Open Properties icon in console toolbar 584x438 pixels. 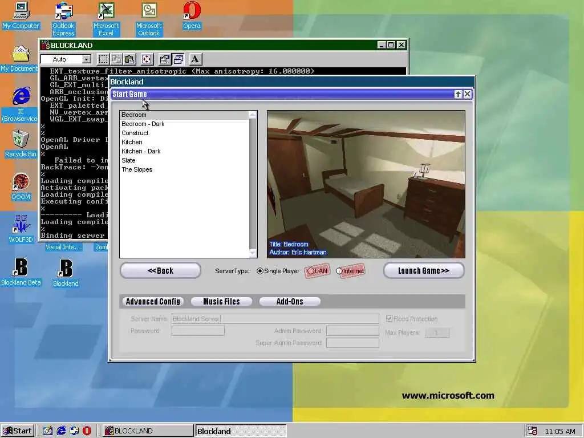click(164, 59)
